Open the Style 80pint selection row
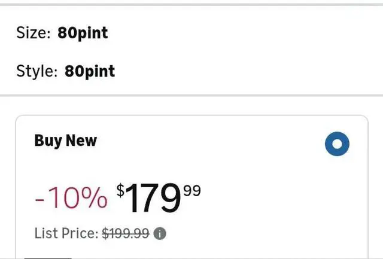383x259 pixels. point(191,72)
